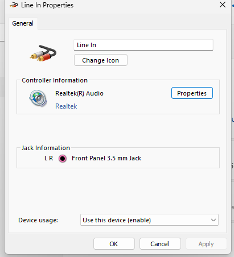Click the Realtek speaker controller icon
Viewport: 234px width, 257px height.
(38, 98)
